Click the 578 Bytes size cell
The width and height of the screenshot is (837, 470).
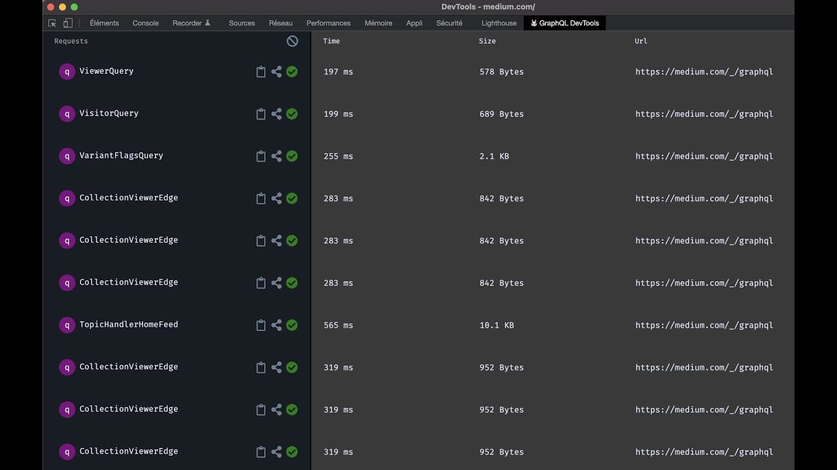(x=502, y=72)
